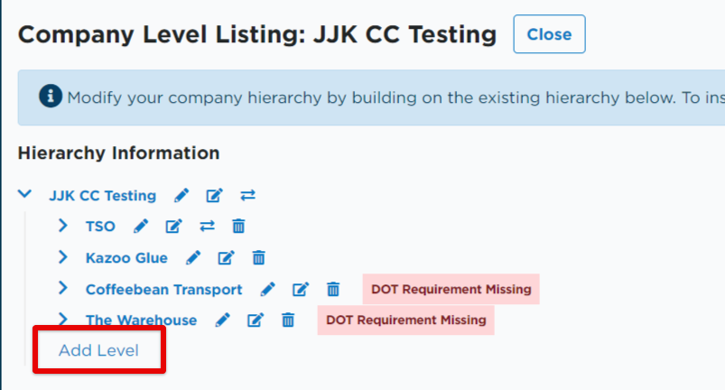725x390 pixels.
Task: Click edit-note icon beside Coffeebean Transport
Action: click(301, 290)
